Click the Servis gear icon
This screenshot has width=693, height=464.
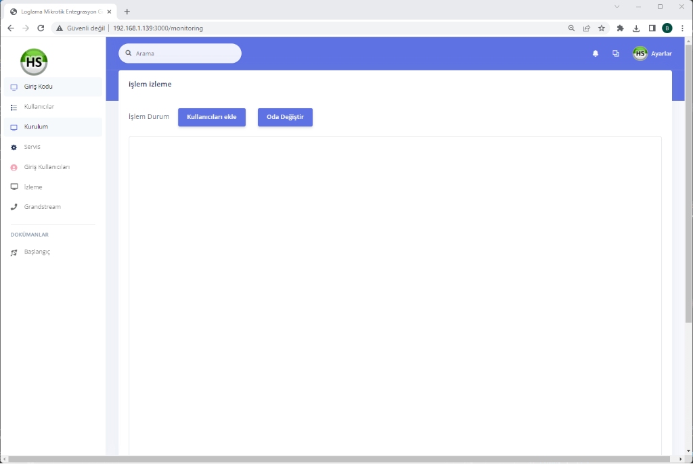click(14, 147)
